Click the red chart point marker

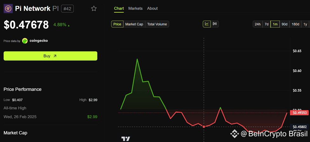point(204,126)
